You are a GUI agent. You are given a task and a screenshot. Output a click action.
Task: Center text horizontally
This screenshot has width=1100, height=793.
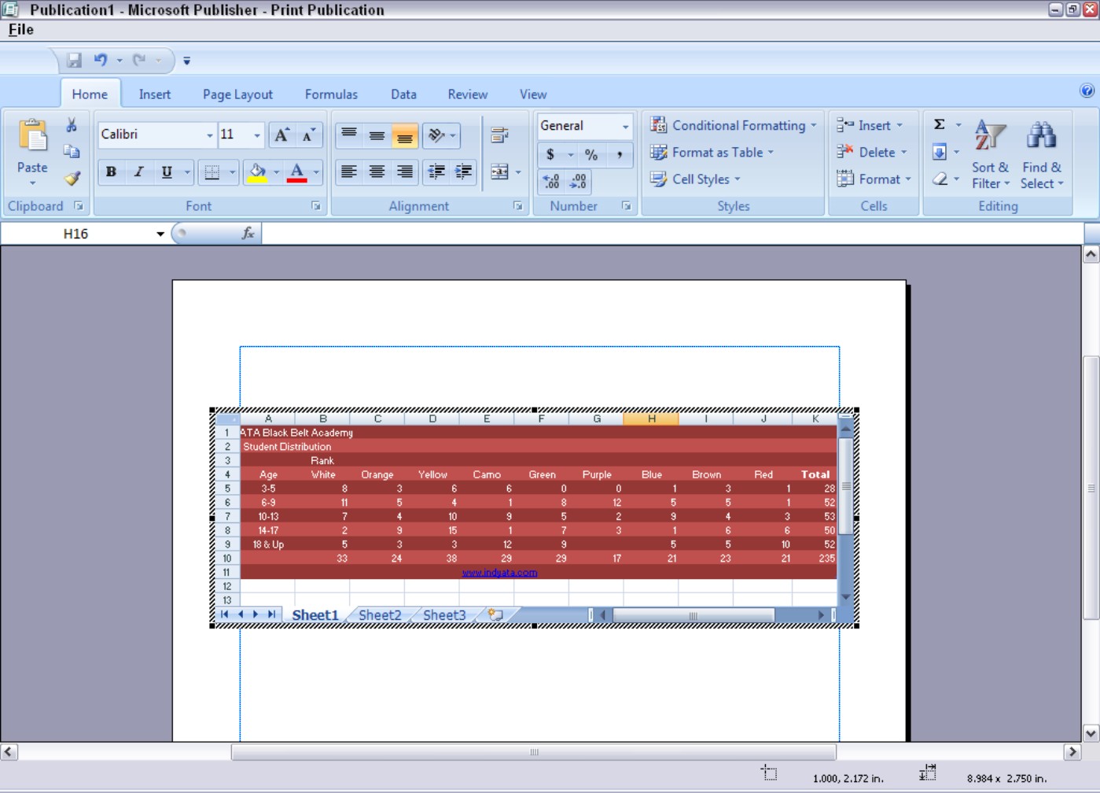377,172
